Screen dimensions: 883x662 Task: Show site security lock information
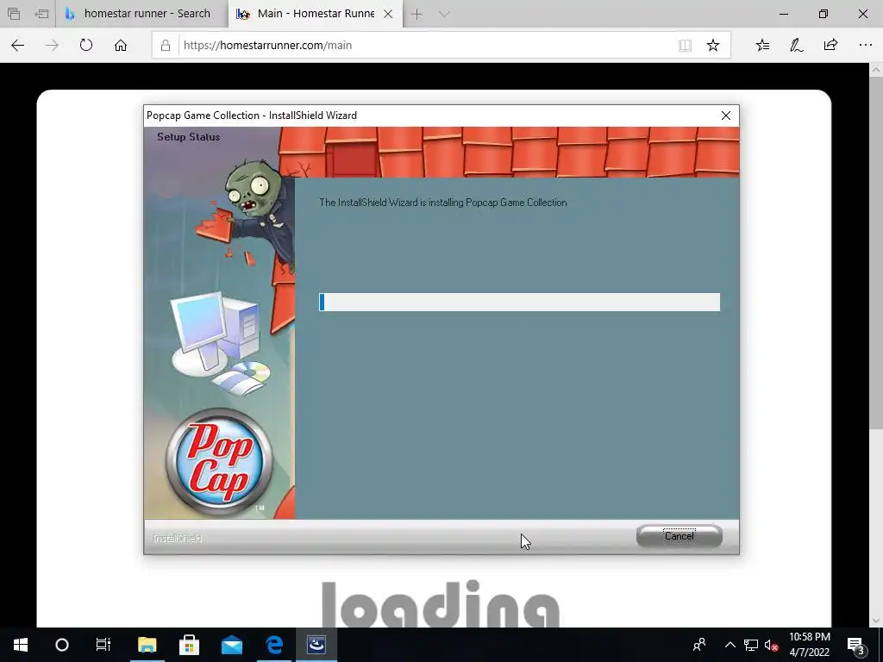166,46
